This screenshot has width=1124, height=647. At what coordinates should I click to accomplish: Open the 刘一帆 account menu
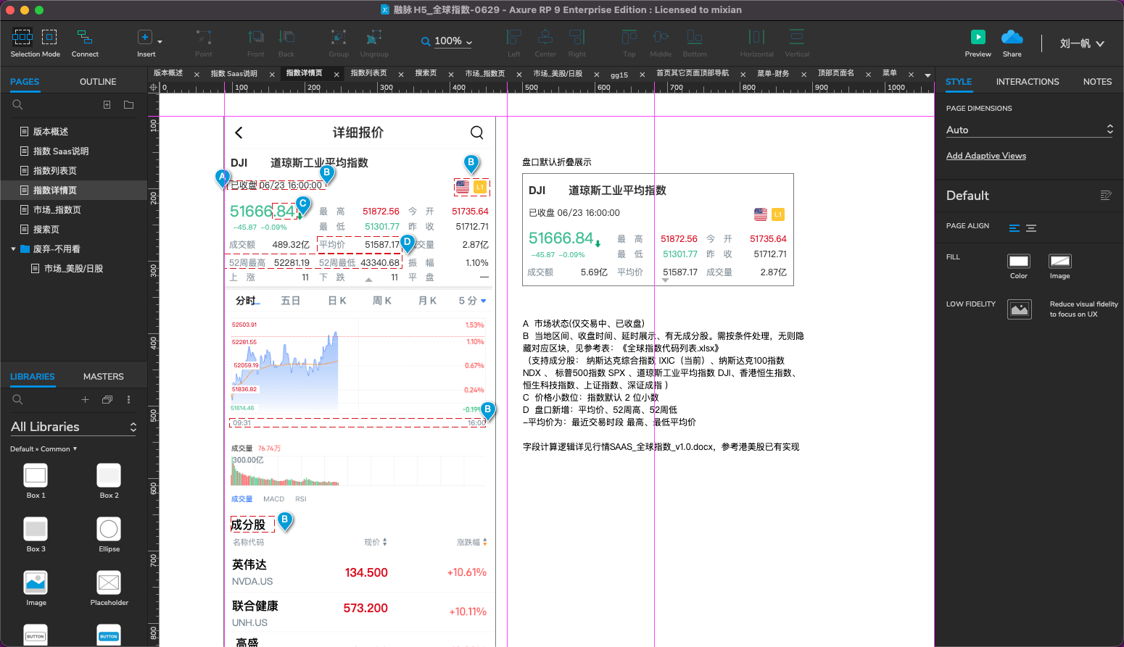[1082, 43]
